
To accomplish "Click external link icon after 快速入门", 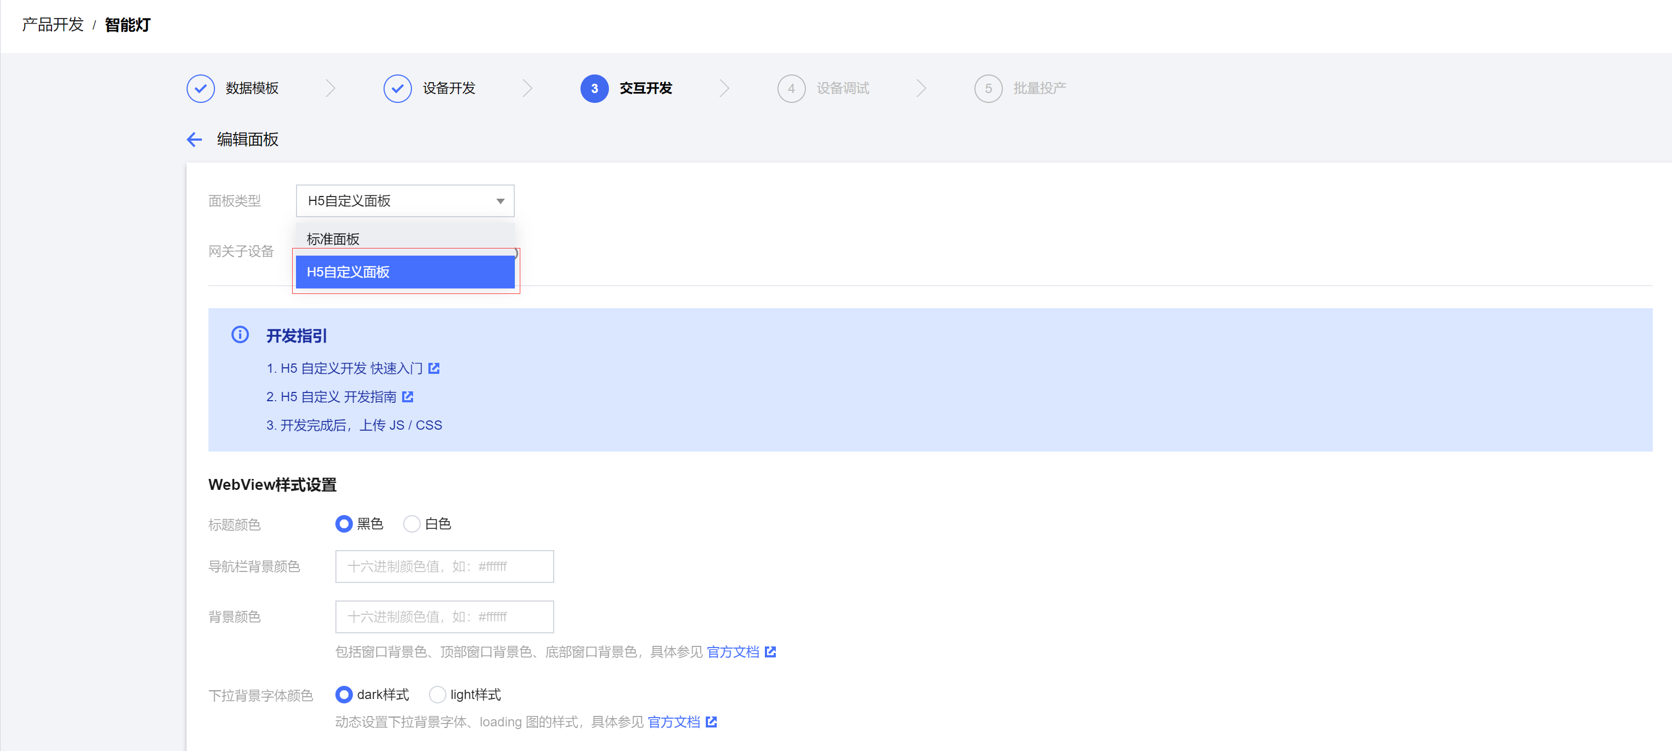I will pos(434,368).
